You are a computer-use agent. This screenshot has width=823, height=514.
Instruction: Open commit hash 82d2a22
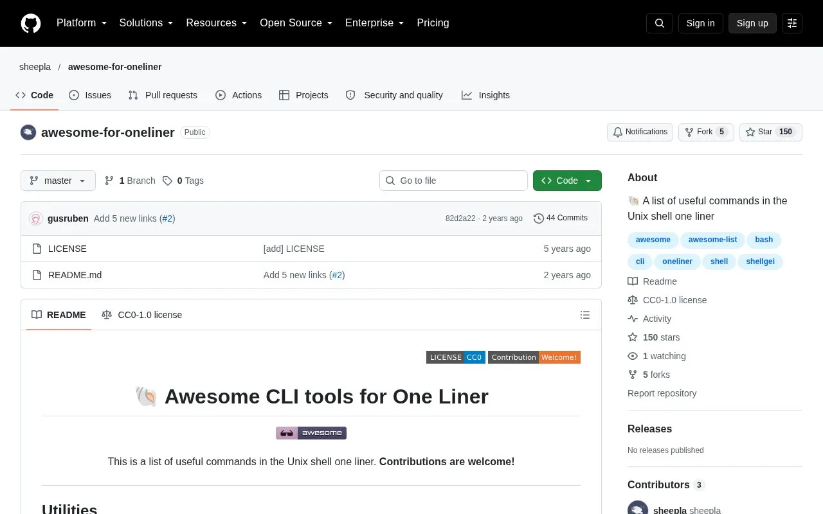tap(460, 218)
